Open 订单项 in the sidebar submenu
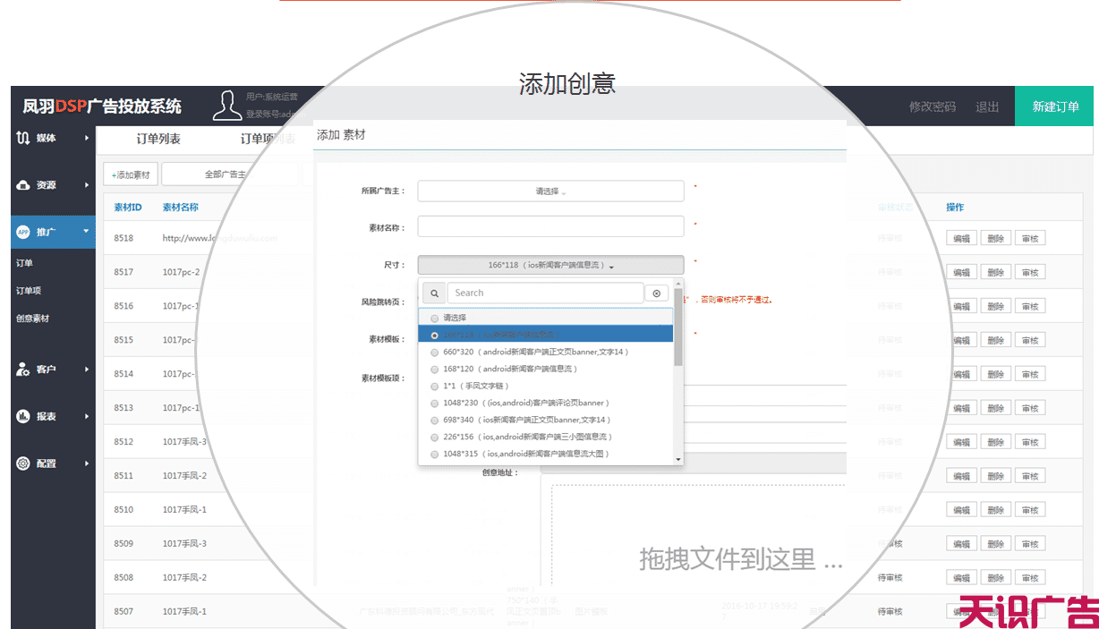 [x=29, y=291]
